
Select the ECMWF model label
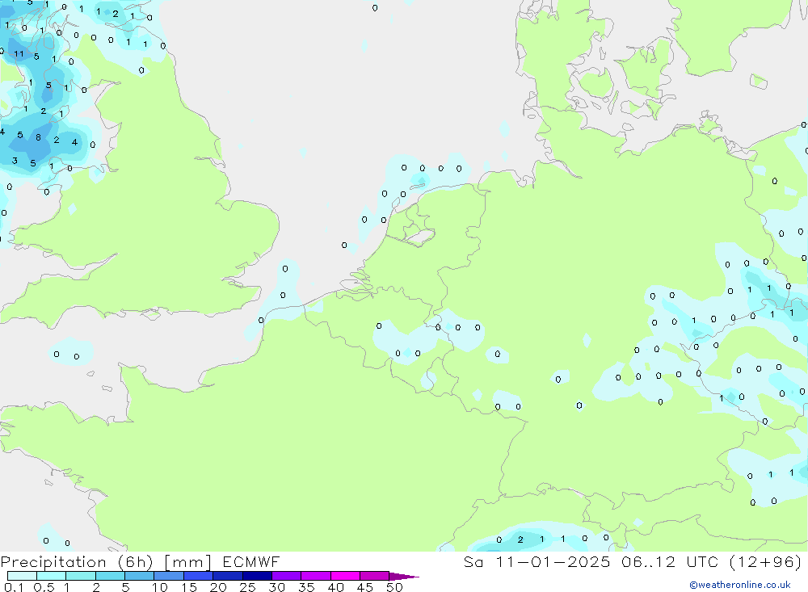pyautogui.click(x=252, y=562)
